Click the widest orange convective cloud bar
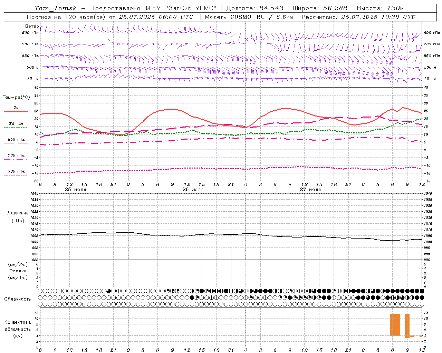The image size is (442, 353). pyautogui.click(x=395, y=325)
